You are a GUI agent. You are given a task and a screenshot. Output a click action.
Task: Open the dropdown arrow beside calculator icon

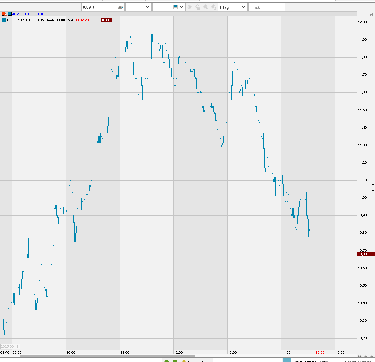coord(182,7)
